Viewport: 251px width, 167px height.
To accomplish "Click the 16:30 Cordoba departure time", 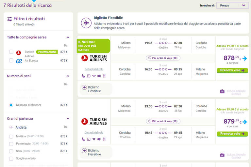I will [x=148, y=69].
